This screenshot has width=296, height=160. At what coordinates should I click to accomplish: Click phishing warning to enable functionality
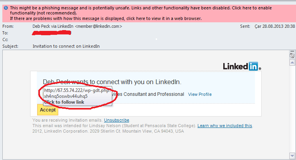point(141,11)
